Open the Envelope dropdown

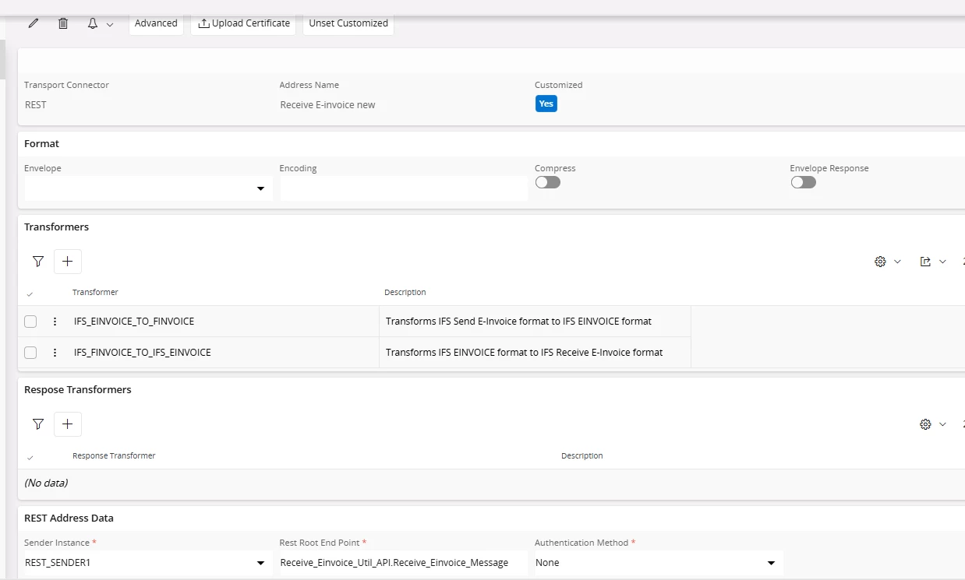148,188
